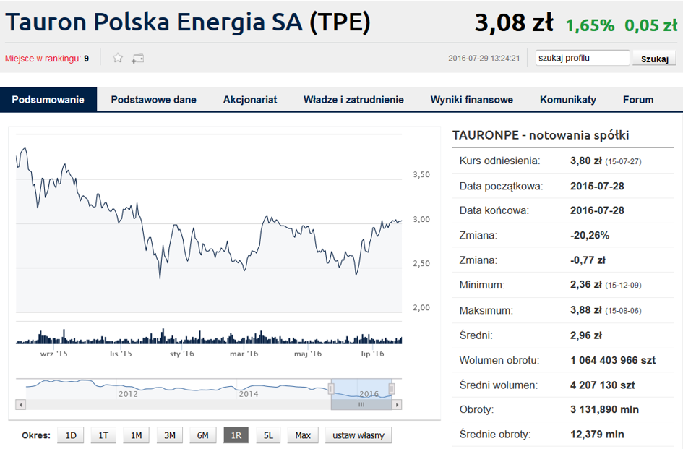Screen dimensions: 683x449
Task: Click the add-to-portfolio wallet icon
Action: click(x=137, y=58)
